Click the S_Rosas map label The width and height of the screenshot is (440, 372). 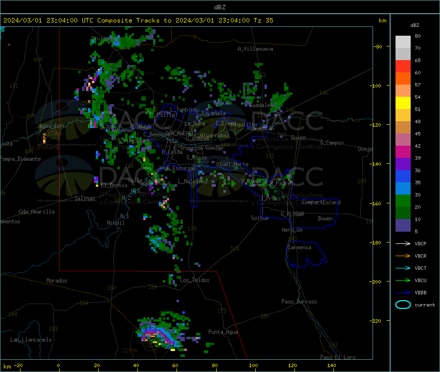(197, 158)
